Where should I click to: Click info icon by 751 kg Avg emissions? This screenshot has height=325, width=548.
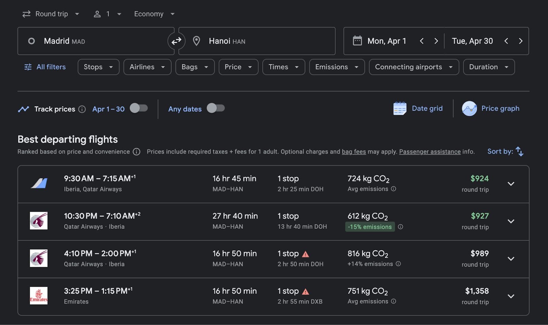point(394,301)
